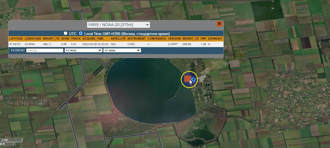The width and height of the screenshot is (330, 148).
Task: Select the VIIRS instrument cell
Action: (131, 44)
